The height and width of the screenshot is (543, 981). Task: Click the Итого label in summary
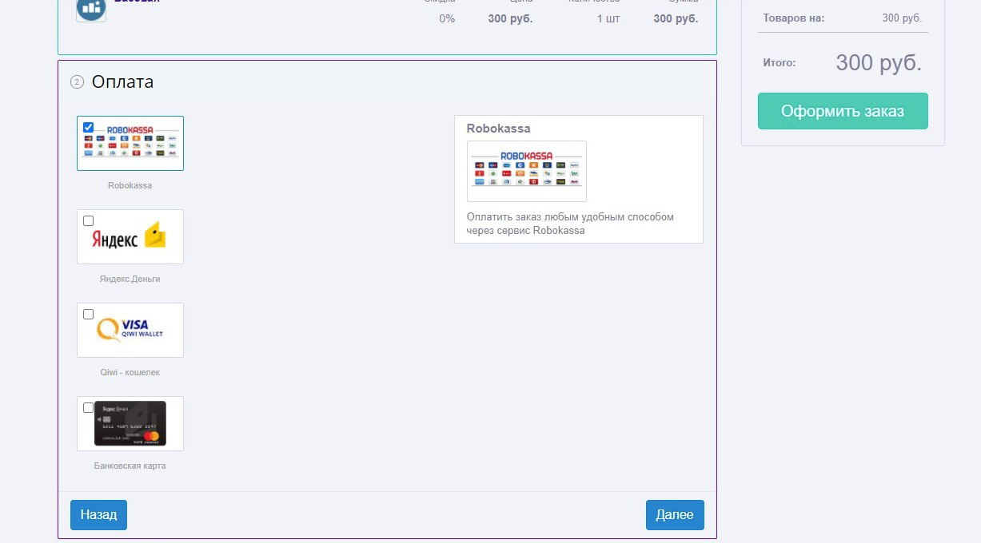[x=779, y=62]
